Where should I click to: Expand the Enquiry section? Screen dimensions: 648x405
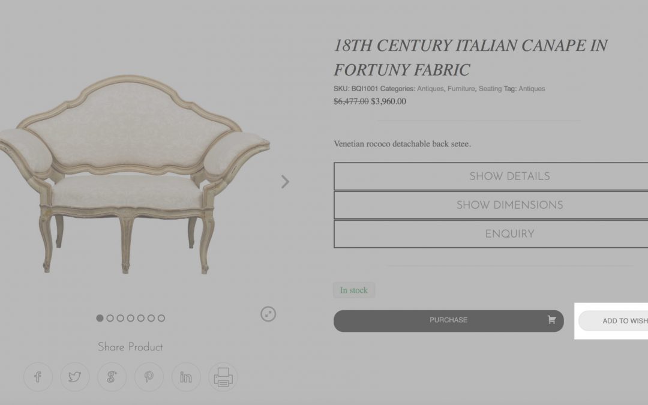click(x=491, y=234)
